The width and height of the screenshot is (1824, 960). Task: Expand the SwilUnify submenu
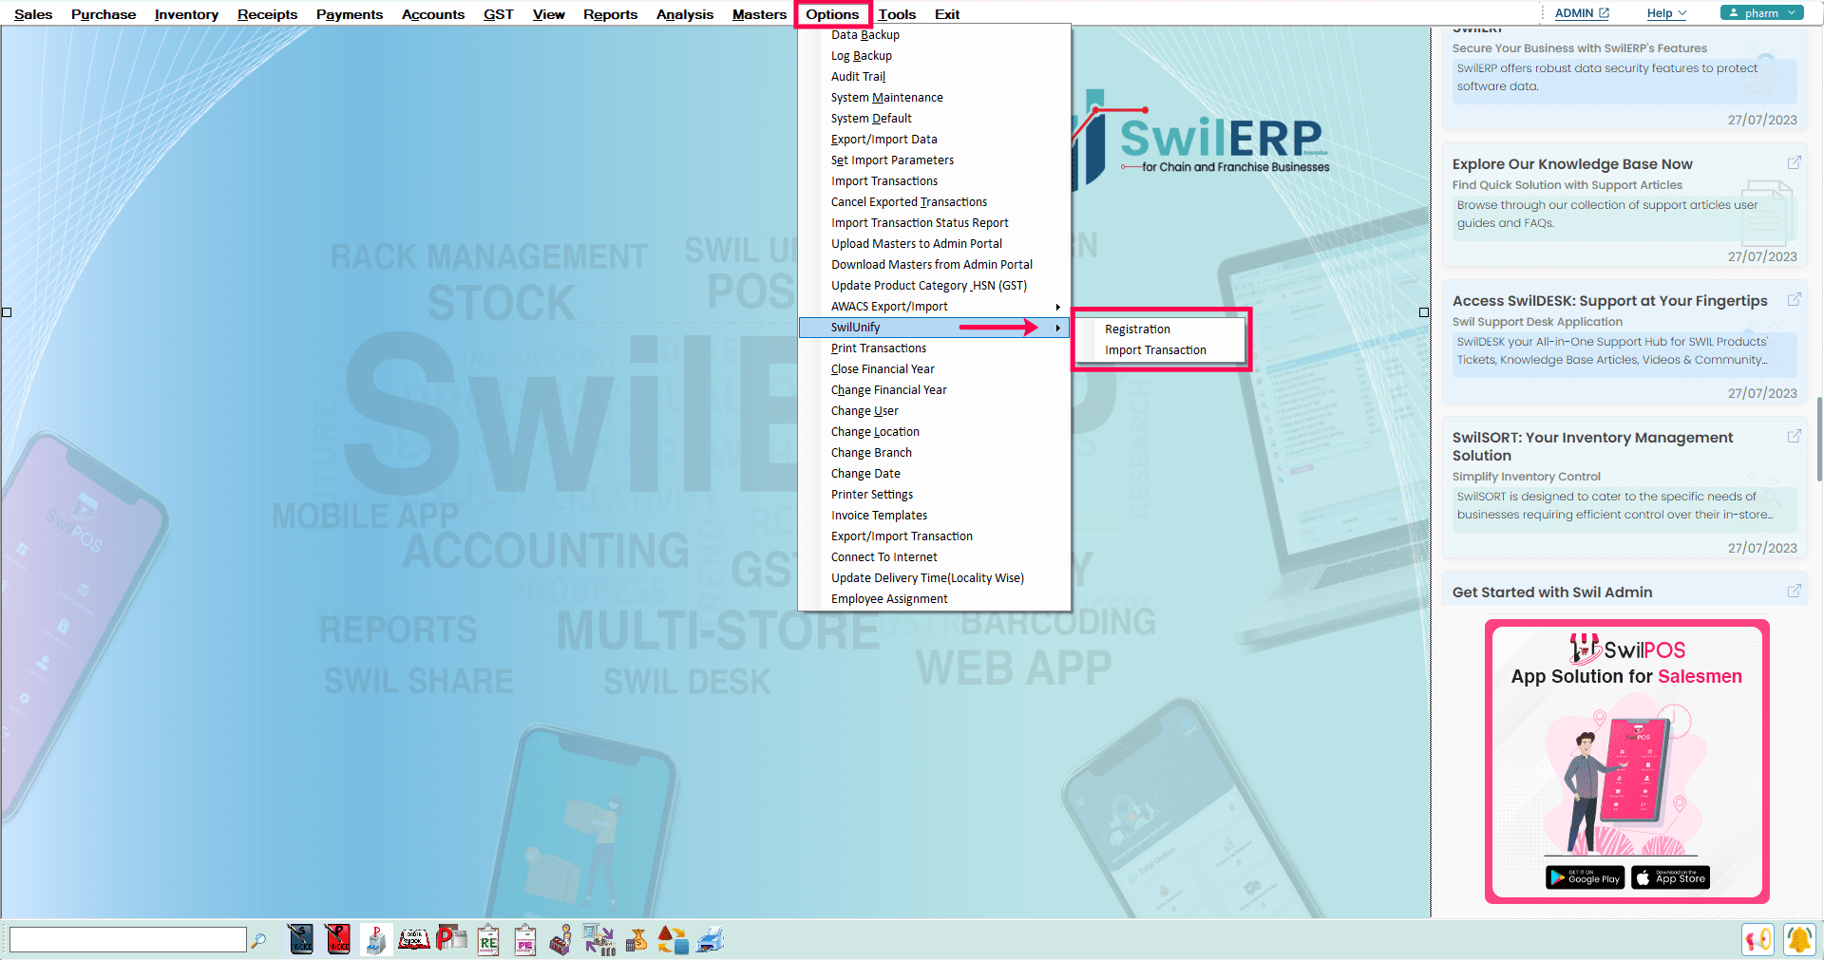point(934,328)
